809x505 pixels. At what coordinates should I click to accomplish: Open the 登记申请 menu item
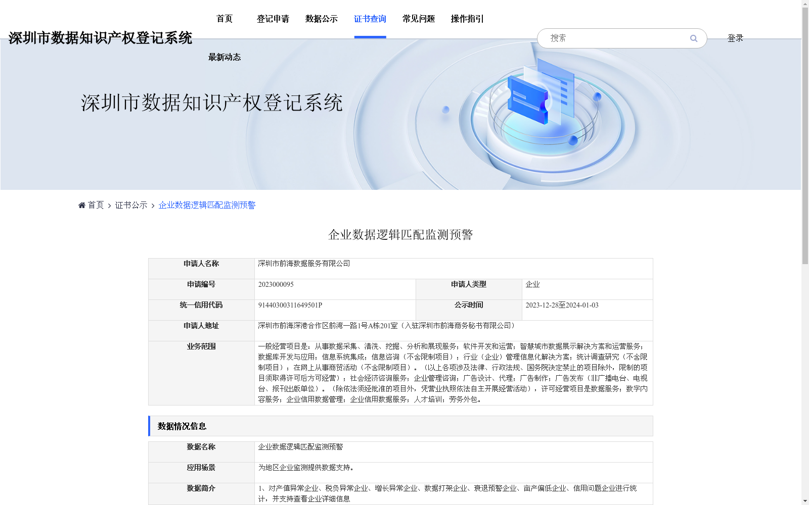click(x=273, y=19)
